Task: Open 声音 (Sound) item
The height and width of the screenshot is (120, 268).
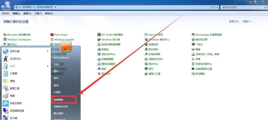Action: 196,59
